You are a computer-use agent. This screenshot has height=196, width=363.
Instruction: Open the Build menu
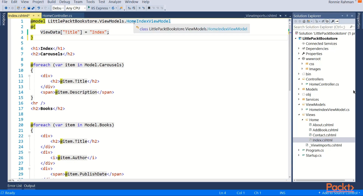(x=51, y=2)
